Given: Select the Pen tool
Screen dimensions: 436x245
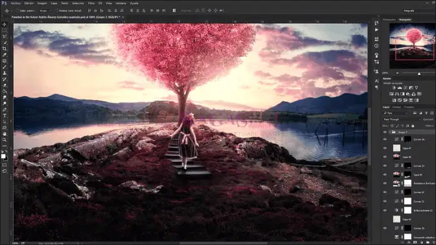Looking at the screenshot, I should (4, 109).
